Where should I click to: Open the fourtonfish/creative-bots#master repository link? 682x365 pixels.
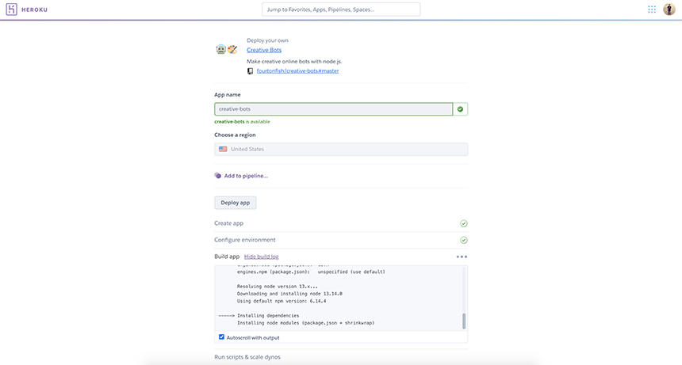click(297, 70)
